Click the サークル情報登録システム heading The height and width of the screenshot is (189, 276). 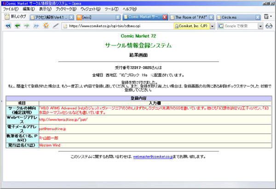point(138,46)
